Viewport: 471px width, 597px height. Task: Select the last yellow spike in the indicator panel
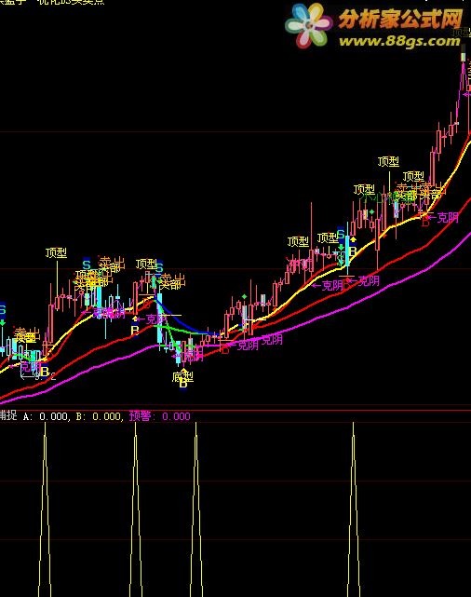(x=353, y=509)
